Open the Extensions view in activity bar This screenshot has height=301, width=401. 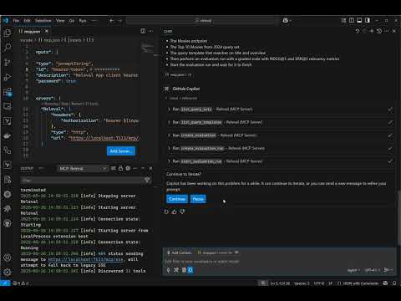8,92
